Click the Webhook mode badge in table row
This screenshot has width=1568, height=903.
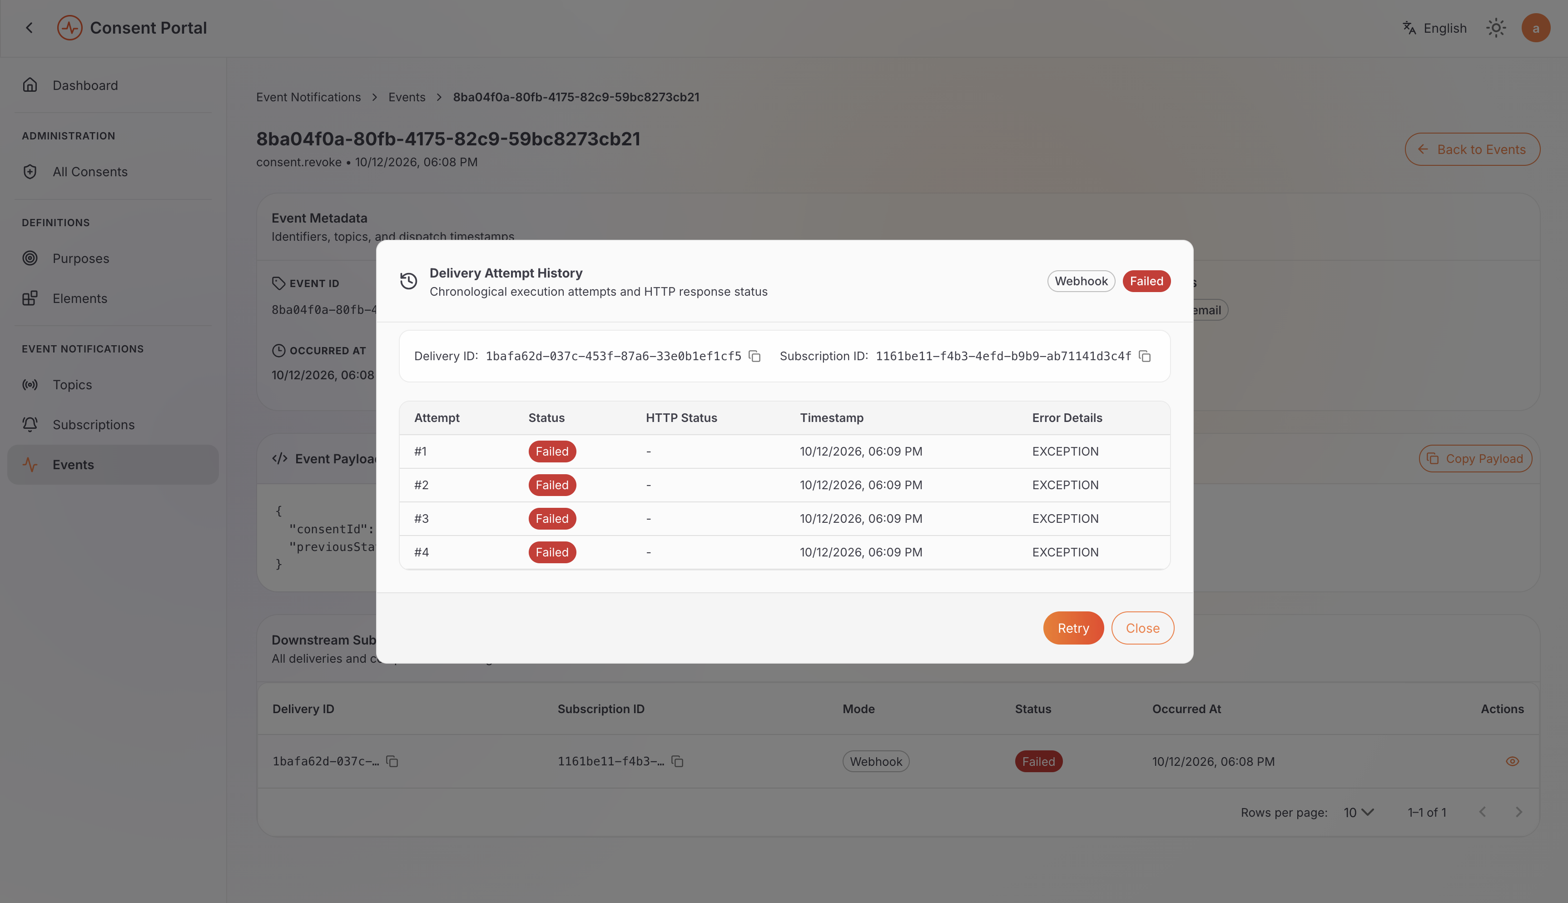(x=875, y=762)
